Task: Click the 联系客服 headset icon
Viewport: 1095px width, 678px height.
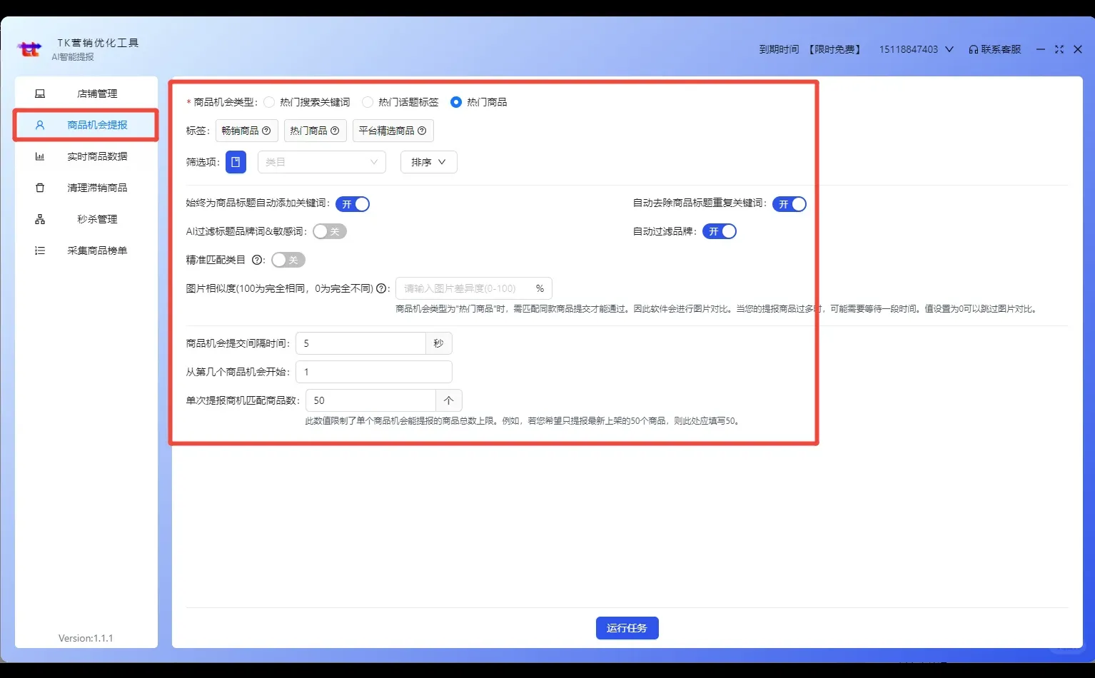Action: [x=974, y=49]
